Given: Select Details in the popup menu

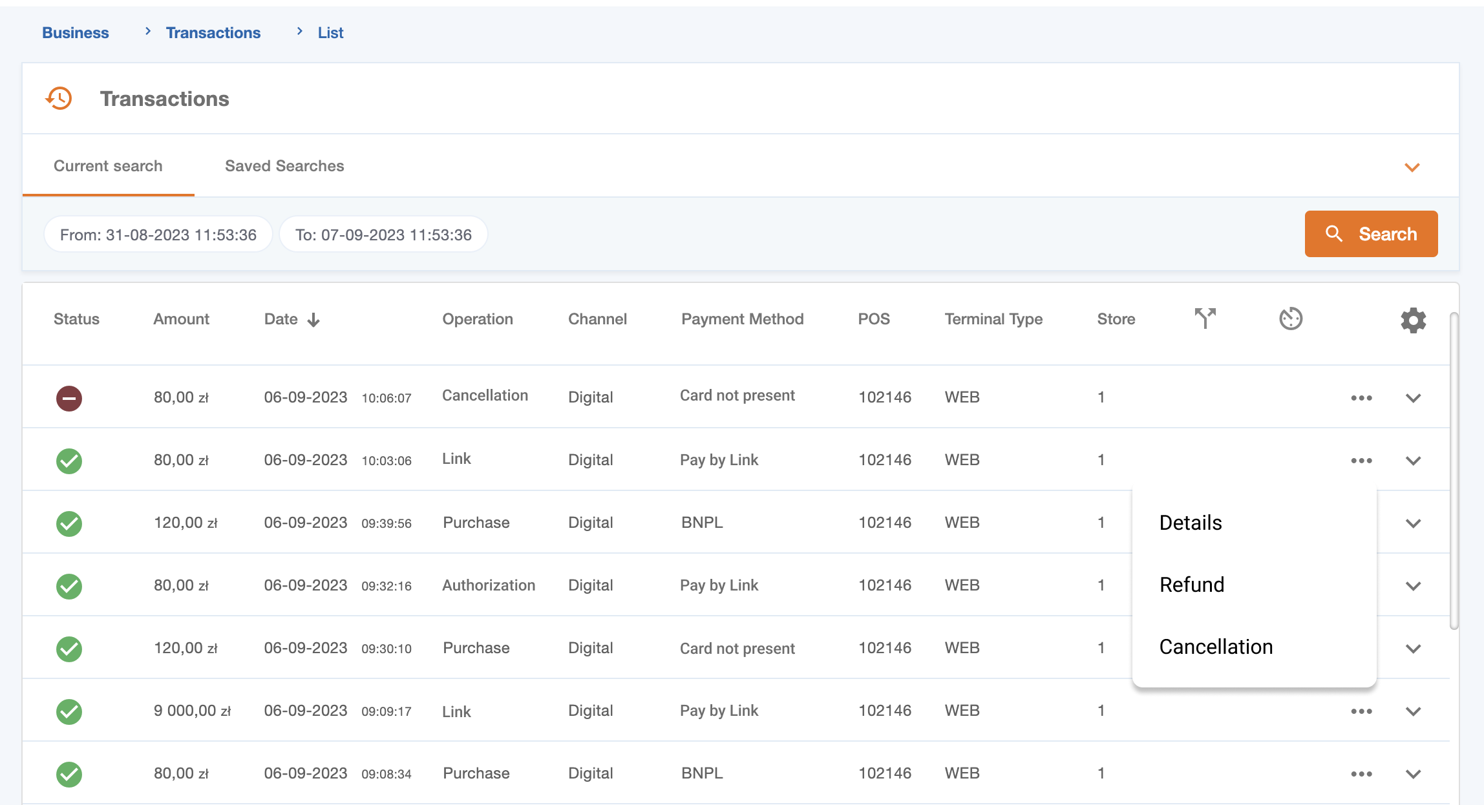Looking at the screenshot, I should 1191,523.
